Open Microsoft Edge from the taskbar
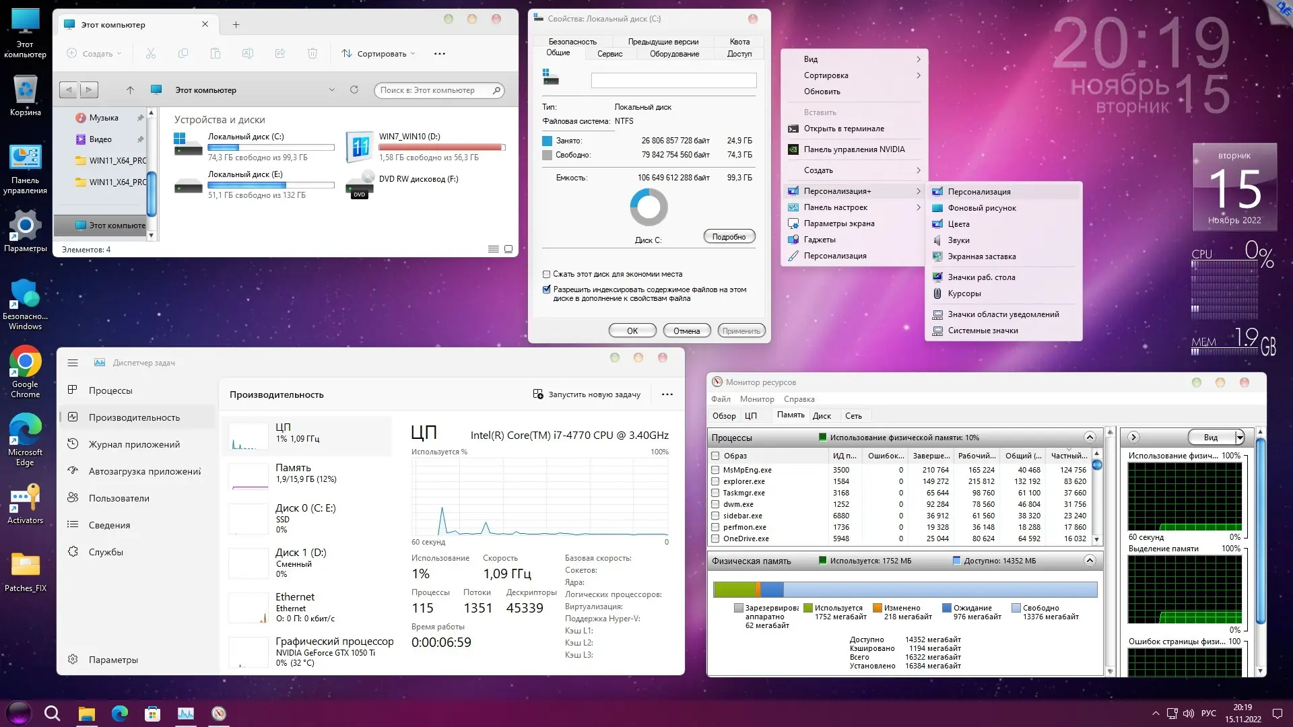1293x727 pixels. coord(119,714)
